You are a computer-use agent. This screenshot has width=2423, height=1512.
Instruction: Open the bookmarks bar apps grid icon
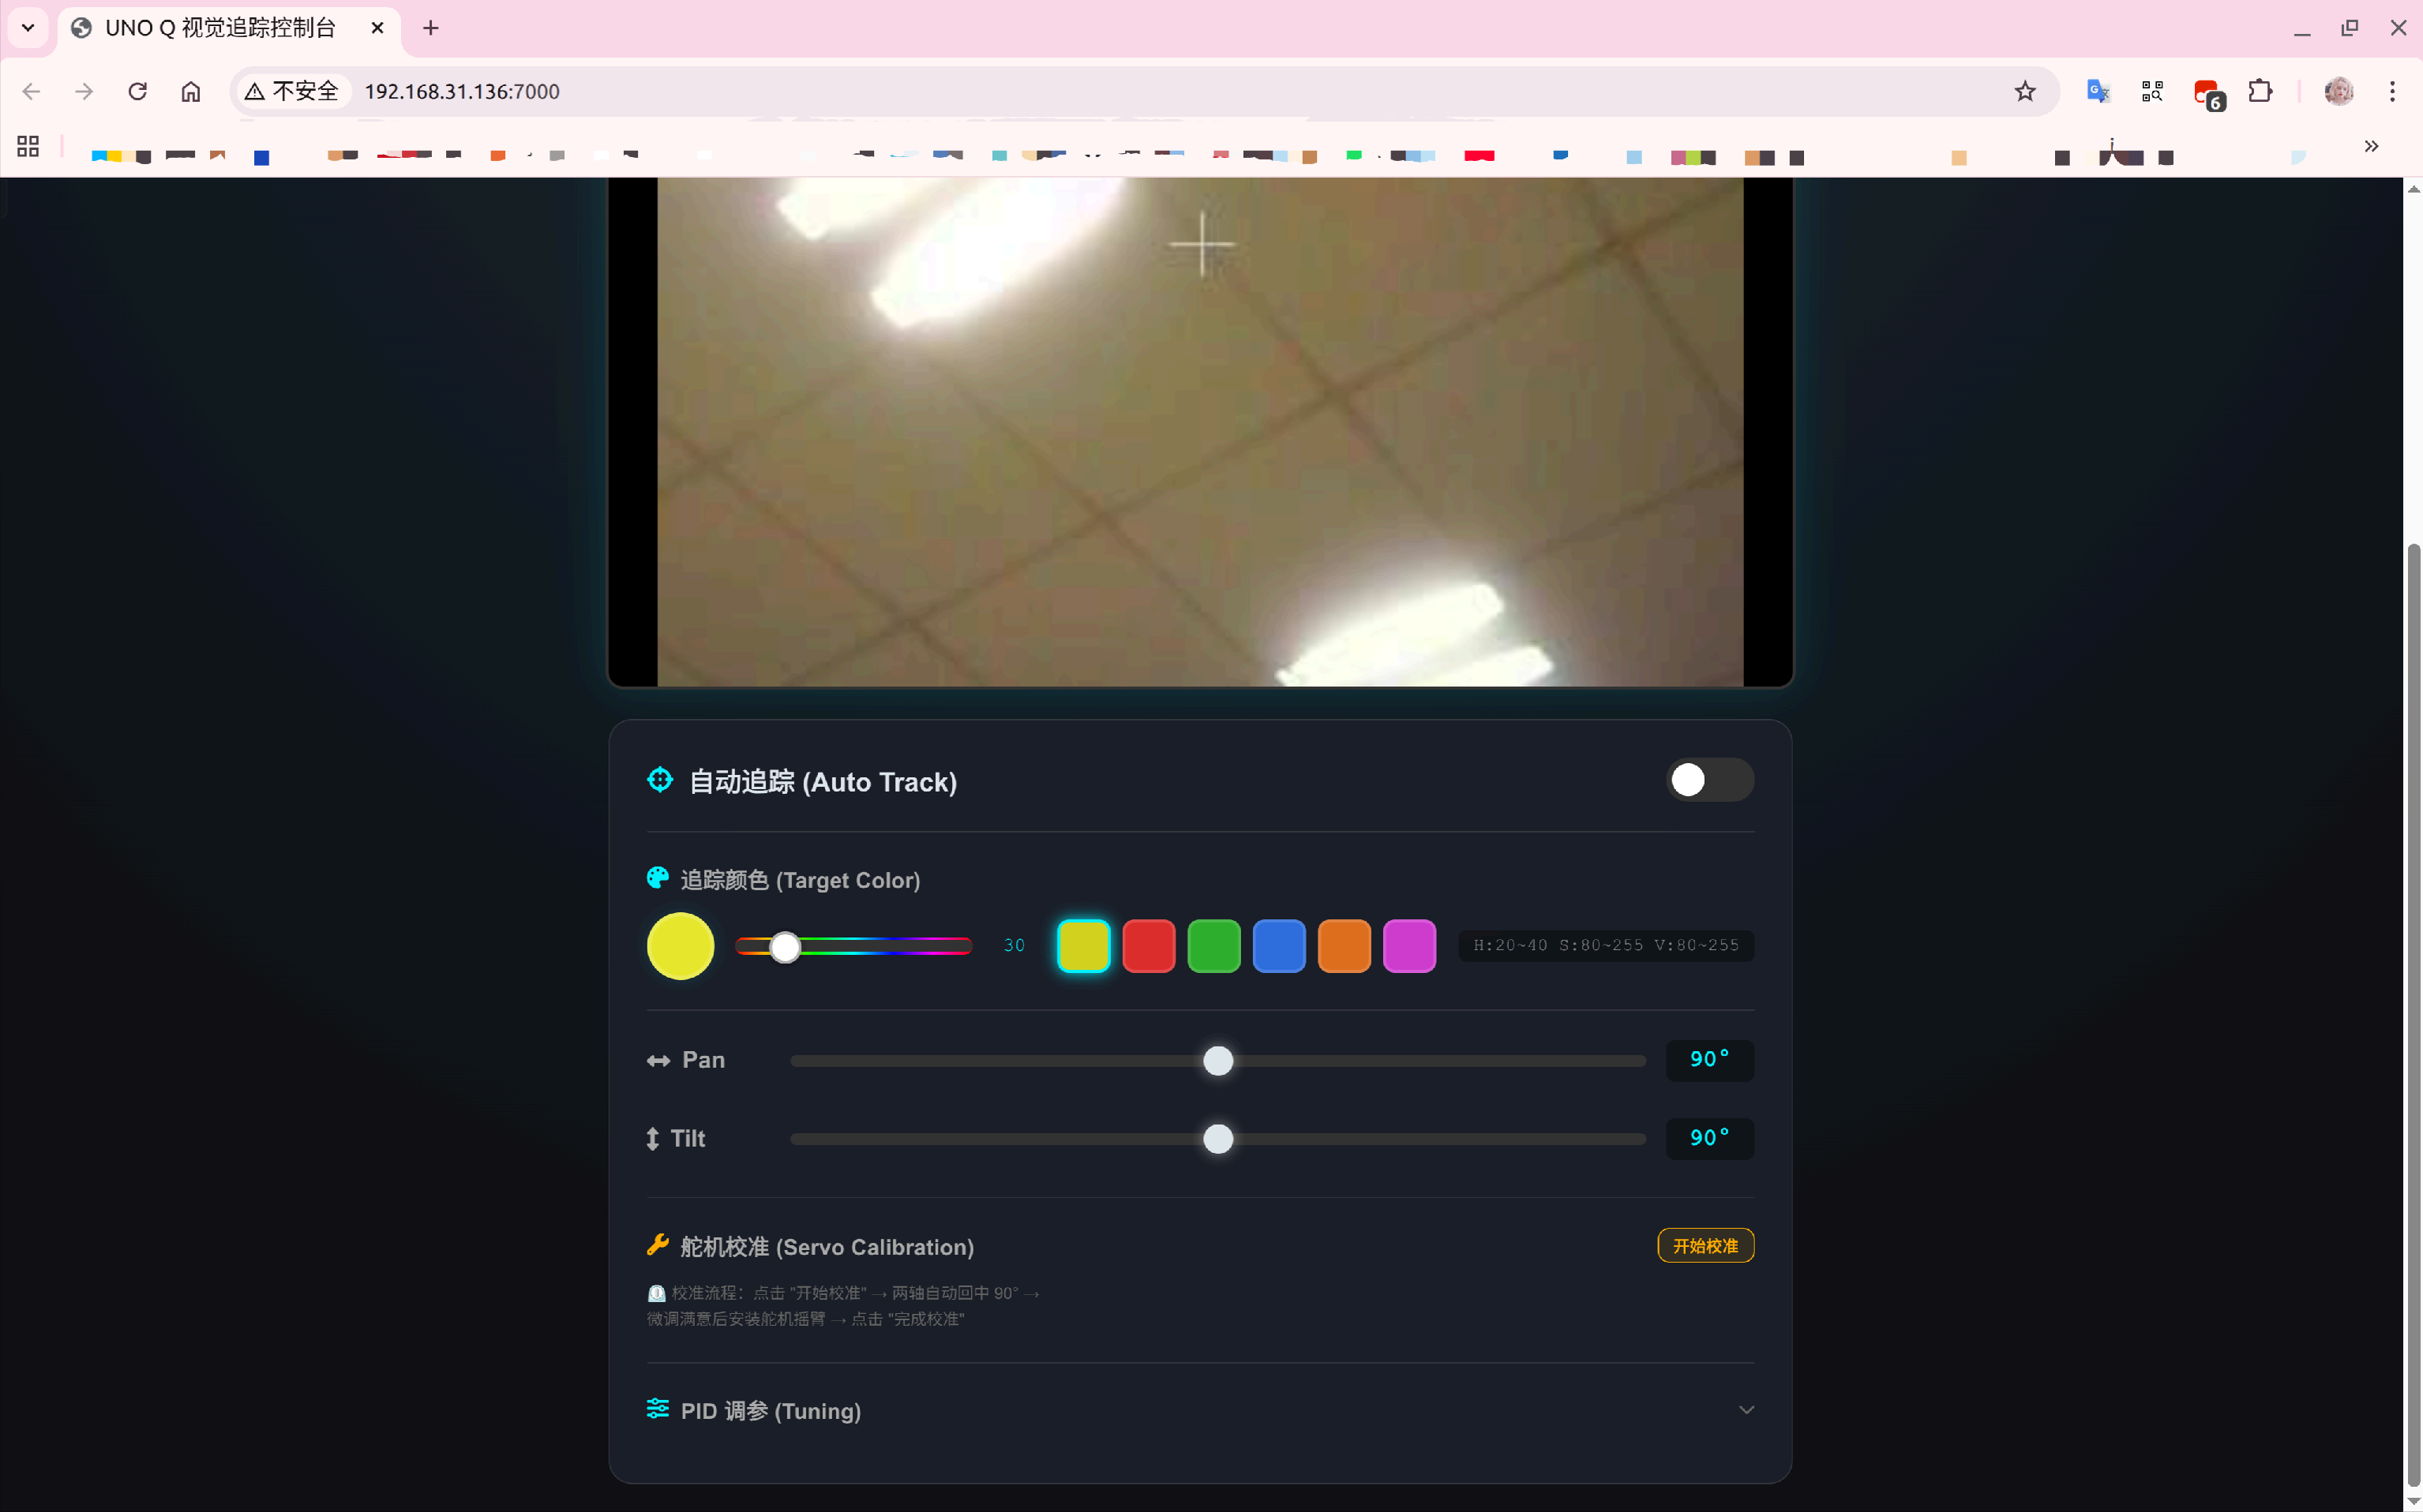(28, 146)
